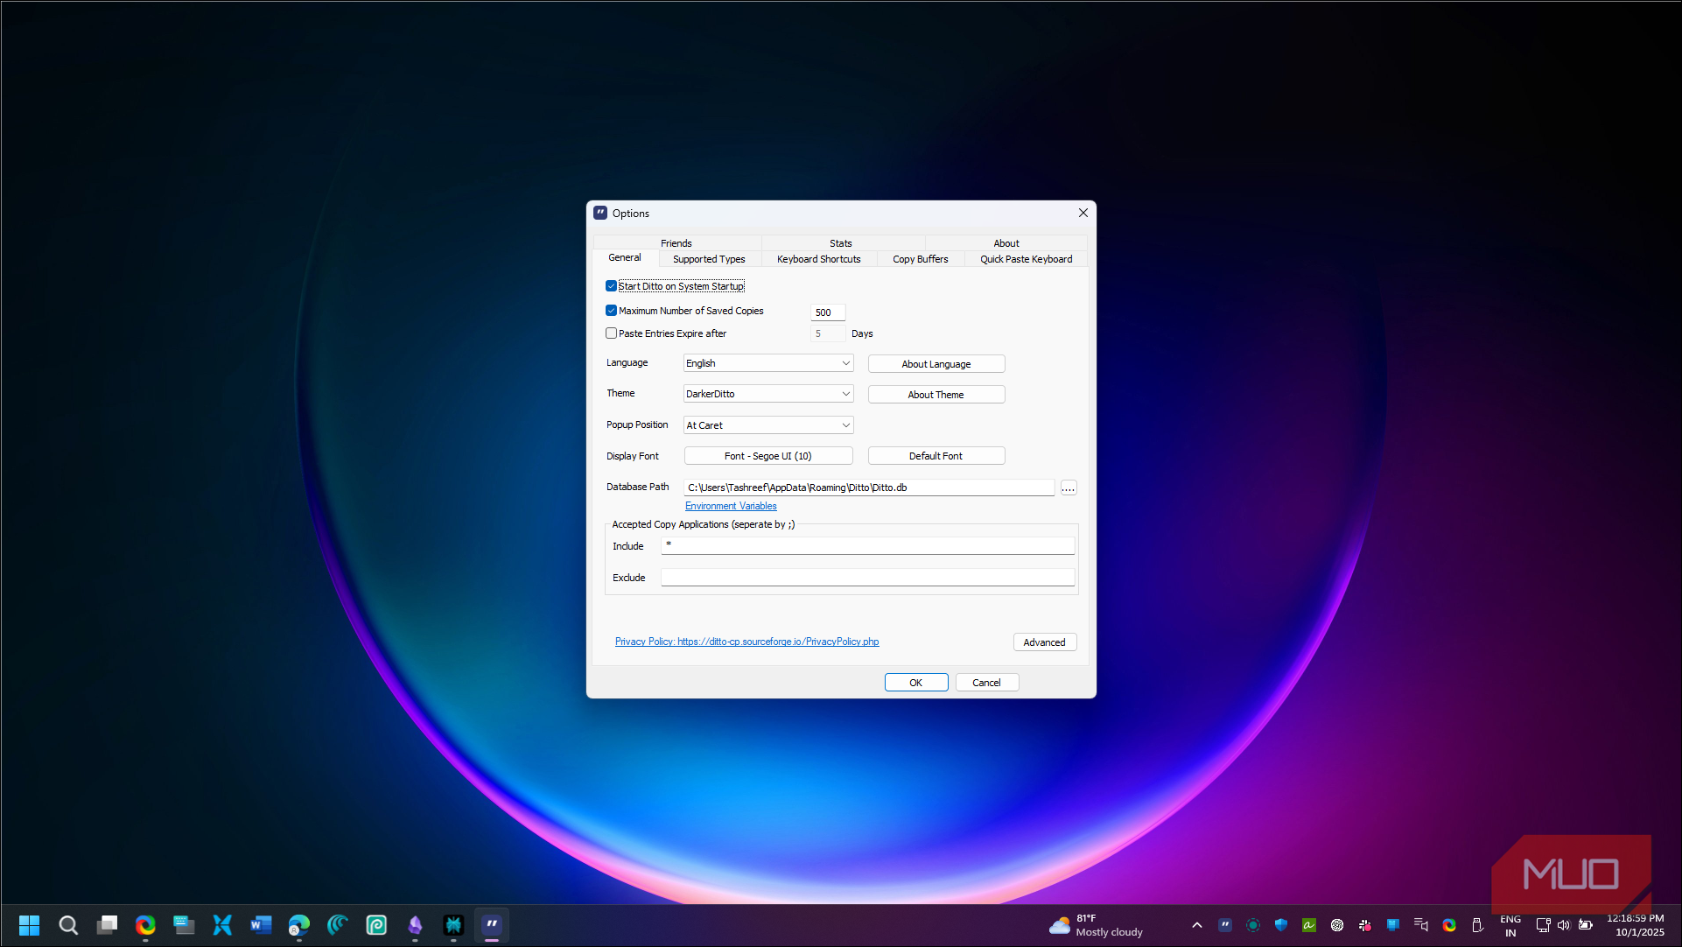Toggle Maximum Number of Saved Copies checkbox
Screen dimensions: 1682x947
[x=611, y=311]
